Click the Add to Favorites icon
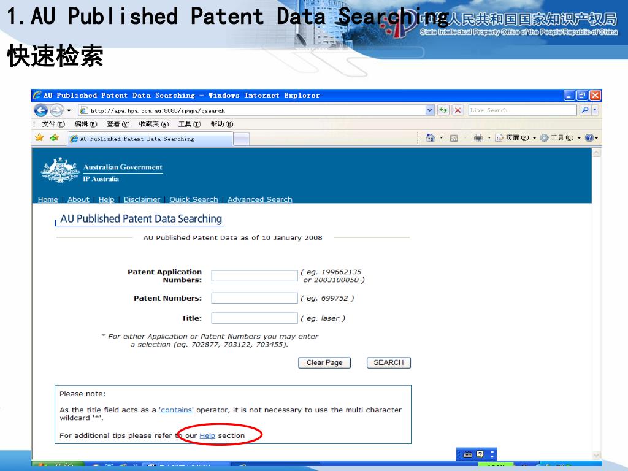This screenshot has width=628, height=471. [x=55, y=138]
